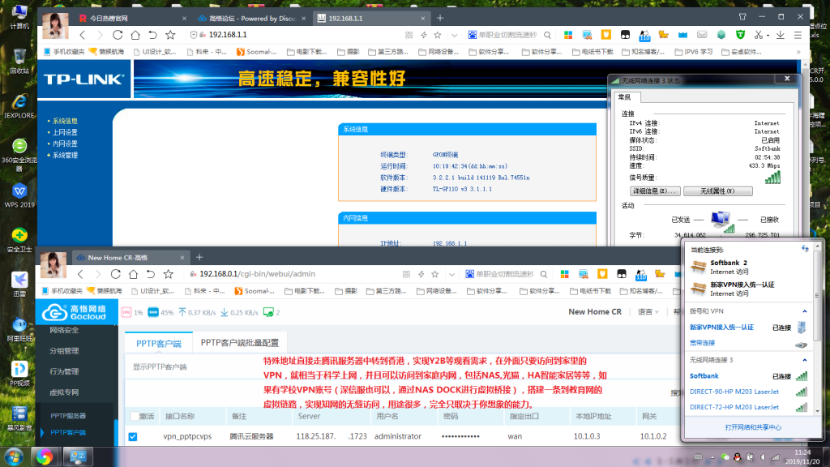Click the 无线属性 button in the status dialog
The image size is (830, 467).
pos(718,191)
